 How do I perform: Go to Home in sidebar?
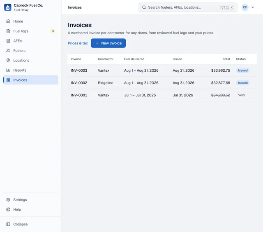(x=30, y=21)
